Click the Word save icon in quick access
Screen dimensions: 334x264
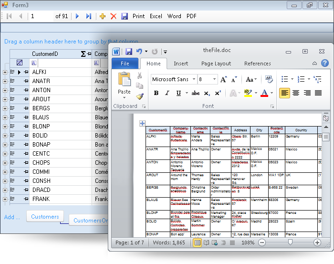[129, 52]
